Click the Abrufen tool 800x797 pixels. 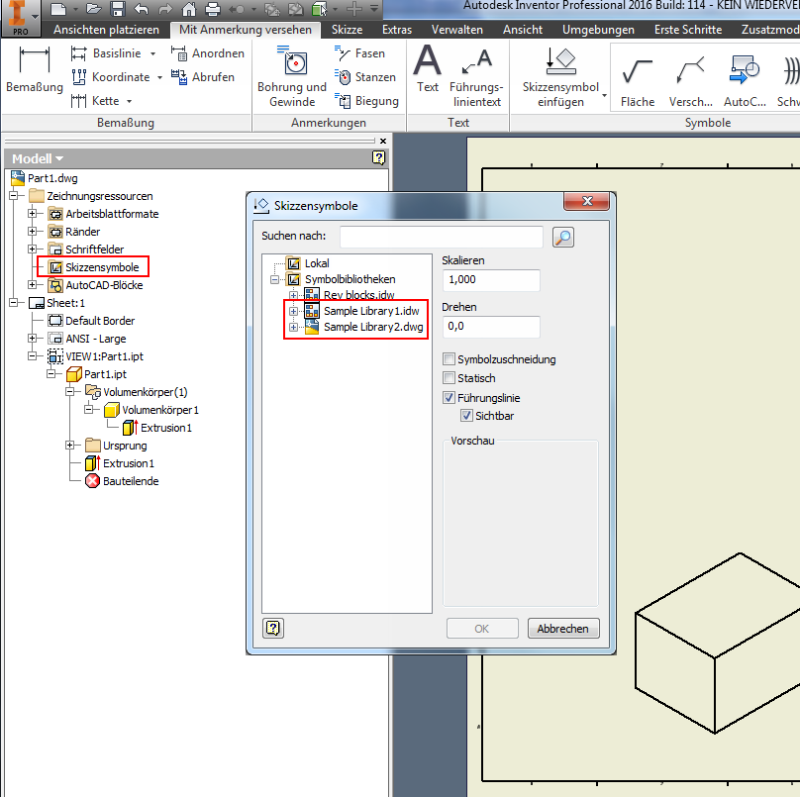[x=203, y=77]
